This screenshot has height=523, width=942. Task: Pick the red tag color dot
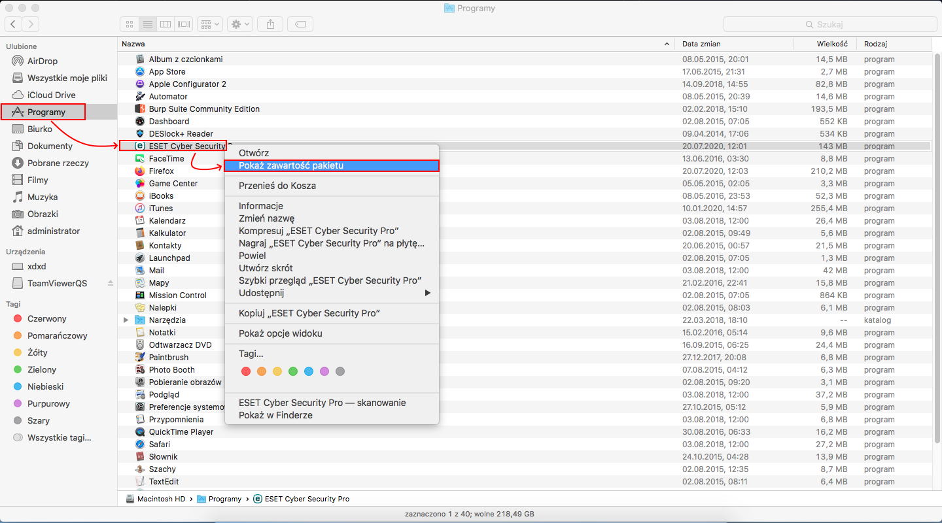[246, 371]
